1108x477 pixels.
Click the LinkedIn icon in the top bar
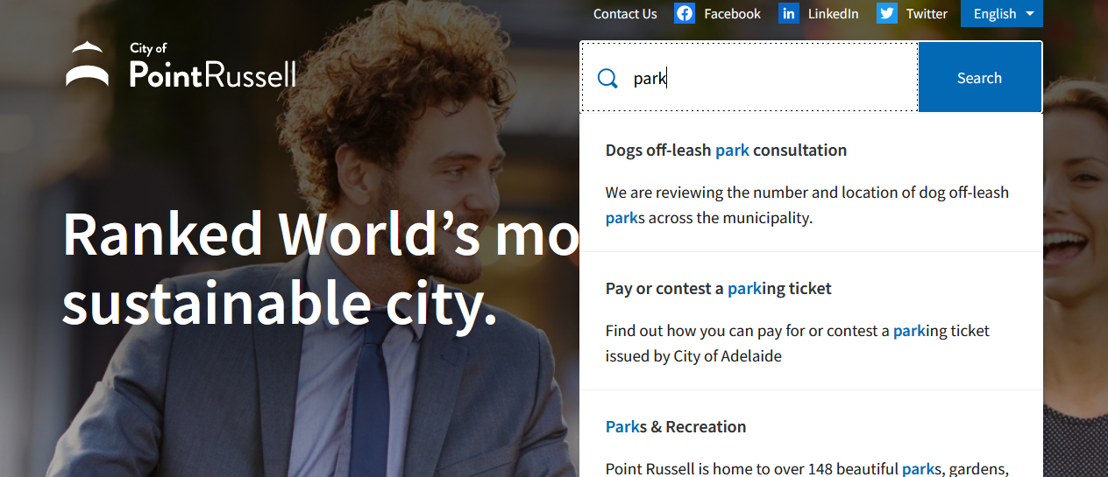(x=789, y=13)
